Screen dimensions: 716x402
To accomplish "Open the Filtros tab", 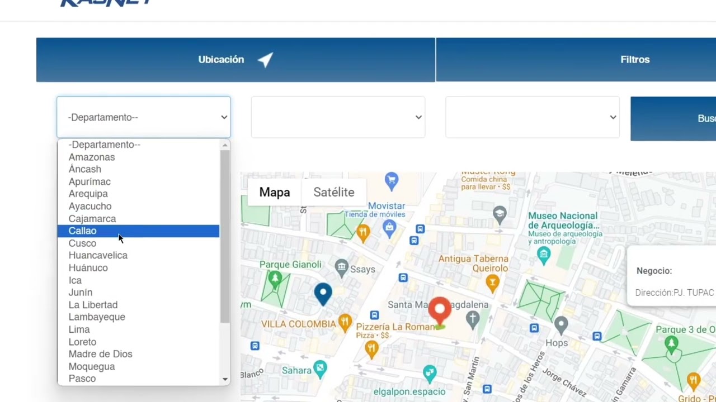I will (576, 60).
